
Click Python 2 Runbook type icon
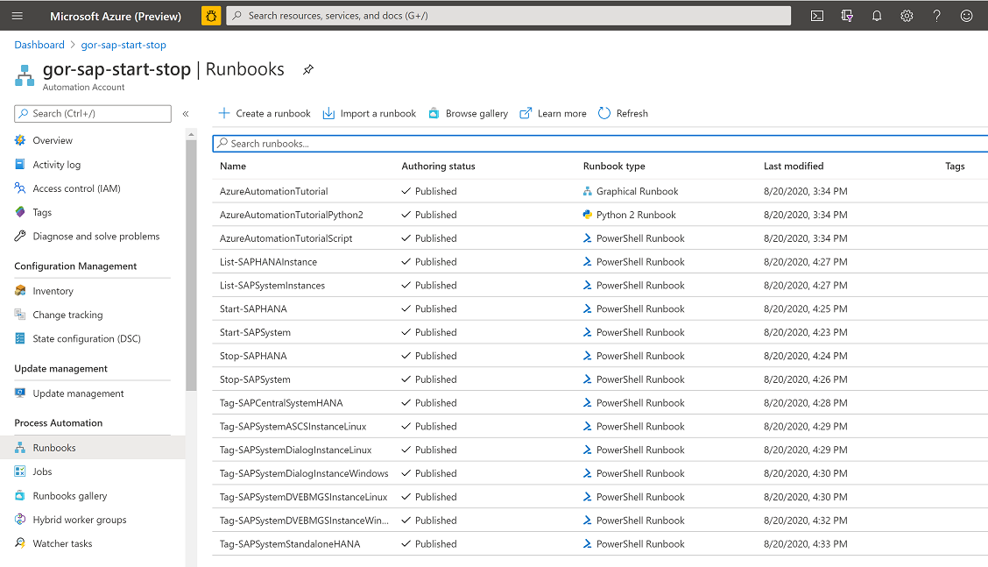tap(587, 215)
